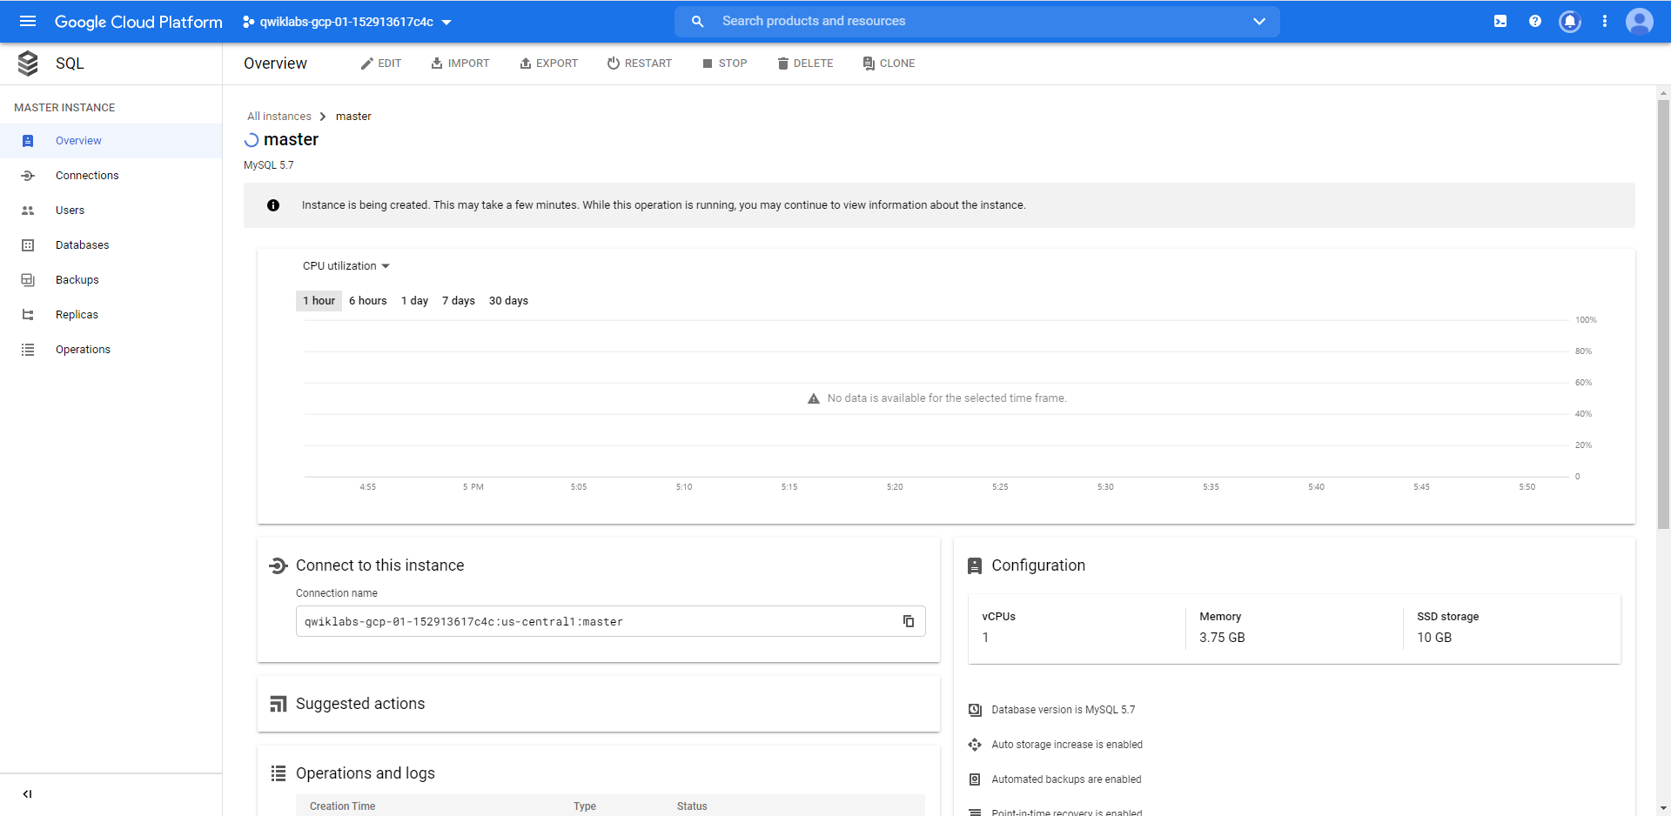Screen dimensions: 1671x816
Task: Click the Google Cloud Platform logo
Action: [138, 22]
